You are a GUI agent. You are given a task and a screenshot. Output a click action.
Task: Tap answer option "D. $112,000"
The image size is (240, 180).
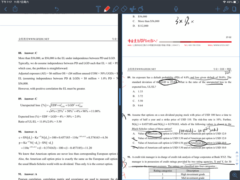[x=140, y=26]
